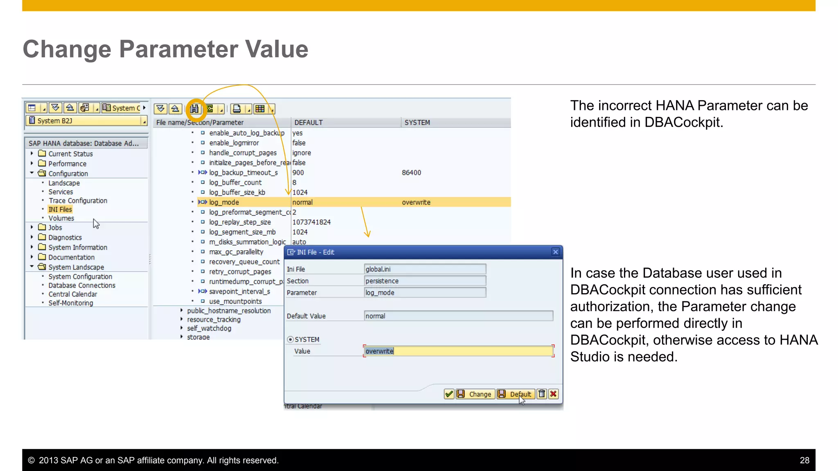
Task: Click the Current Status folder icon
Action: click(42, 153)
